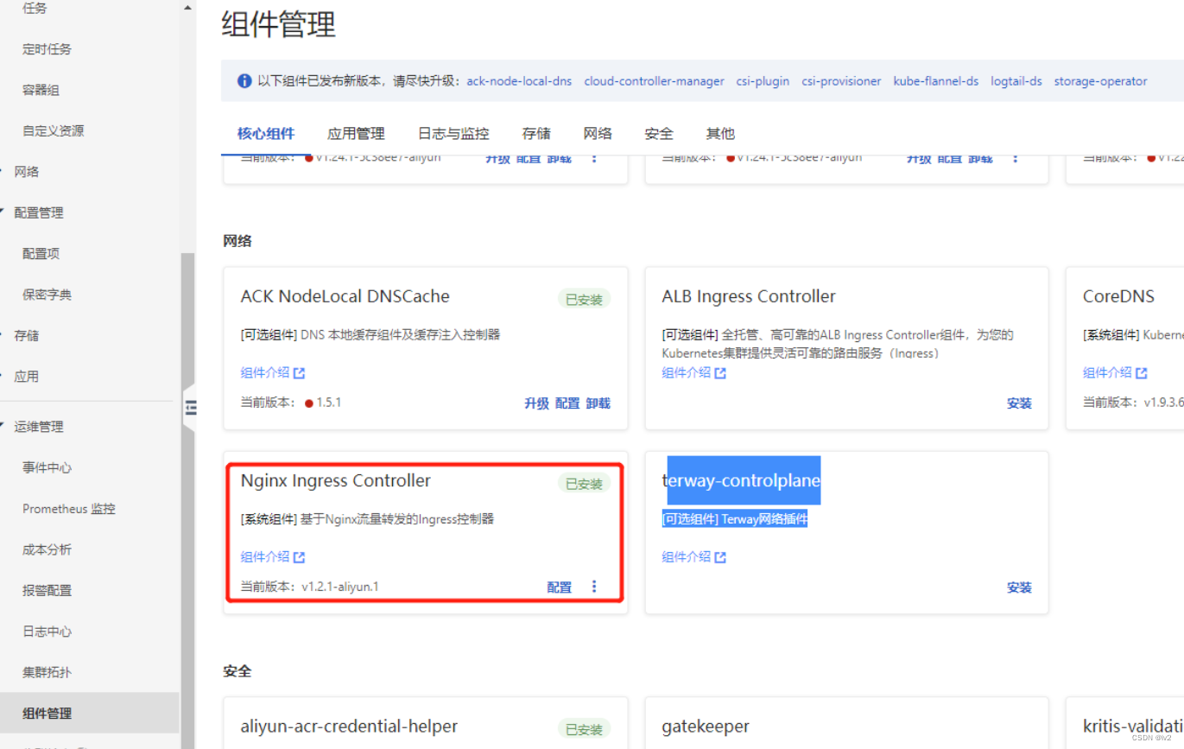Switch to 核心组件 tab
Screen dimensions: 1184x749
pos(266,134)
